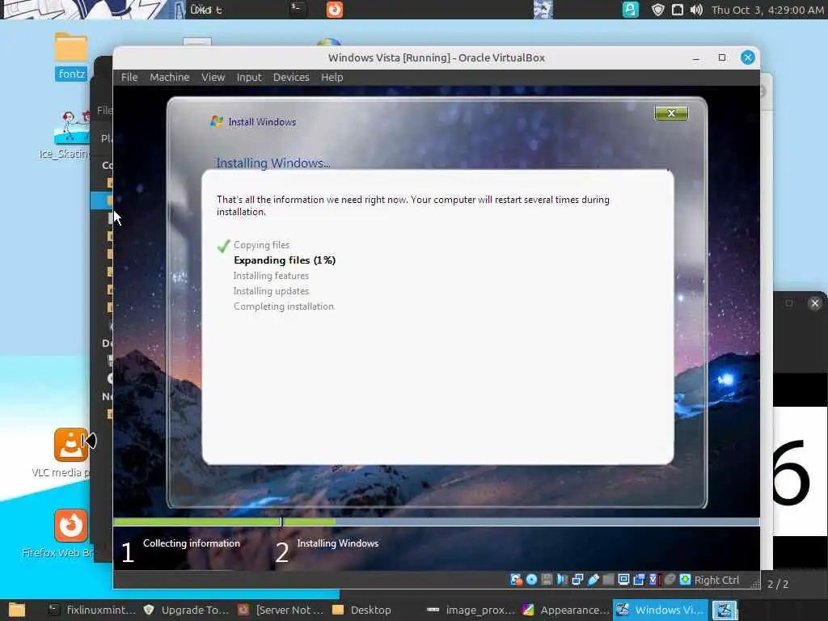Click the optical disc status icon
The height and width of the screenshot is (621, 828).
click(532, 580)
